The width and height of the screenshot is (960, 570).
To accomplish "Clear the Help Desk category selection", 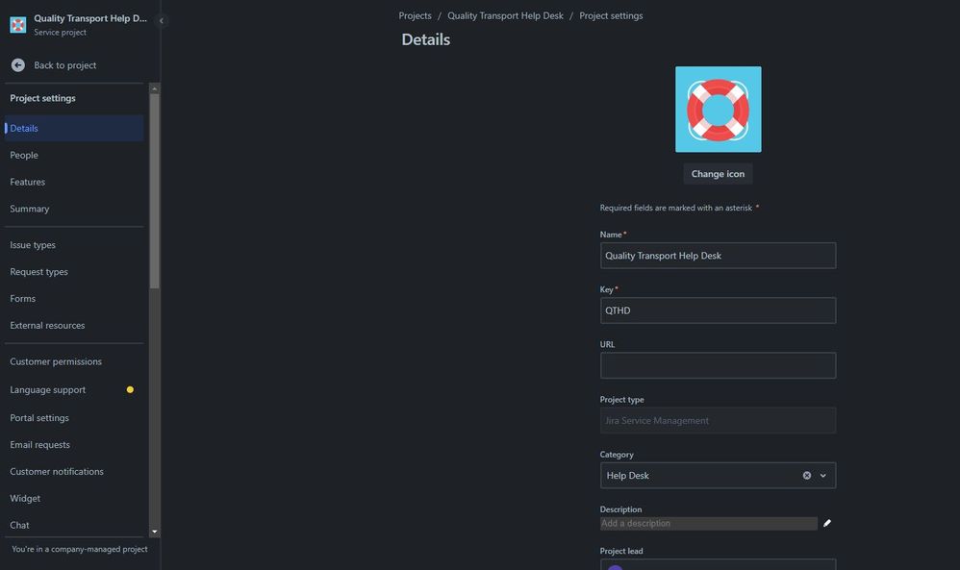I will click(x=807, y=475).
